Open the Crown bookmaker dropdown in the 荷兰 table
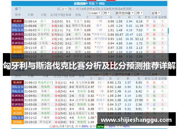 [x=95, y=13]
